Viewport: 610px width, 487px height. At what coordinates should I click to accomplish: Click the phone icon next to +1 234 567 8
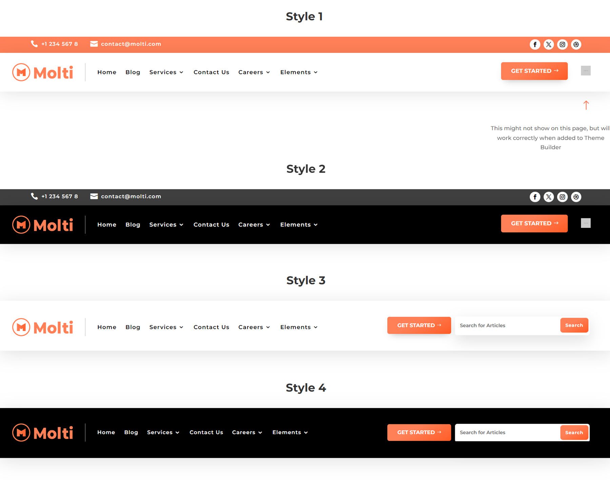point(34,44)
